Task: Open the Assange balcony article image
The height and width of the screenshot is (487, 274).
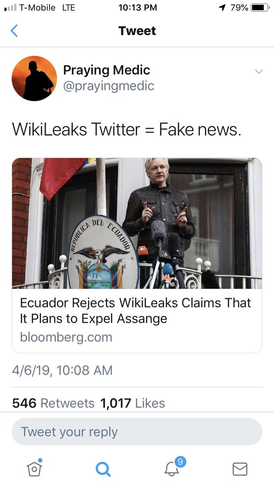Action: tap(137, 223)
